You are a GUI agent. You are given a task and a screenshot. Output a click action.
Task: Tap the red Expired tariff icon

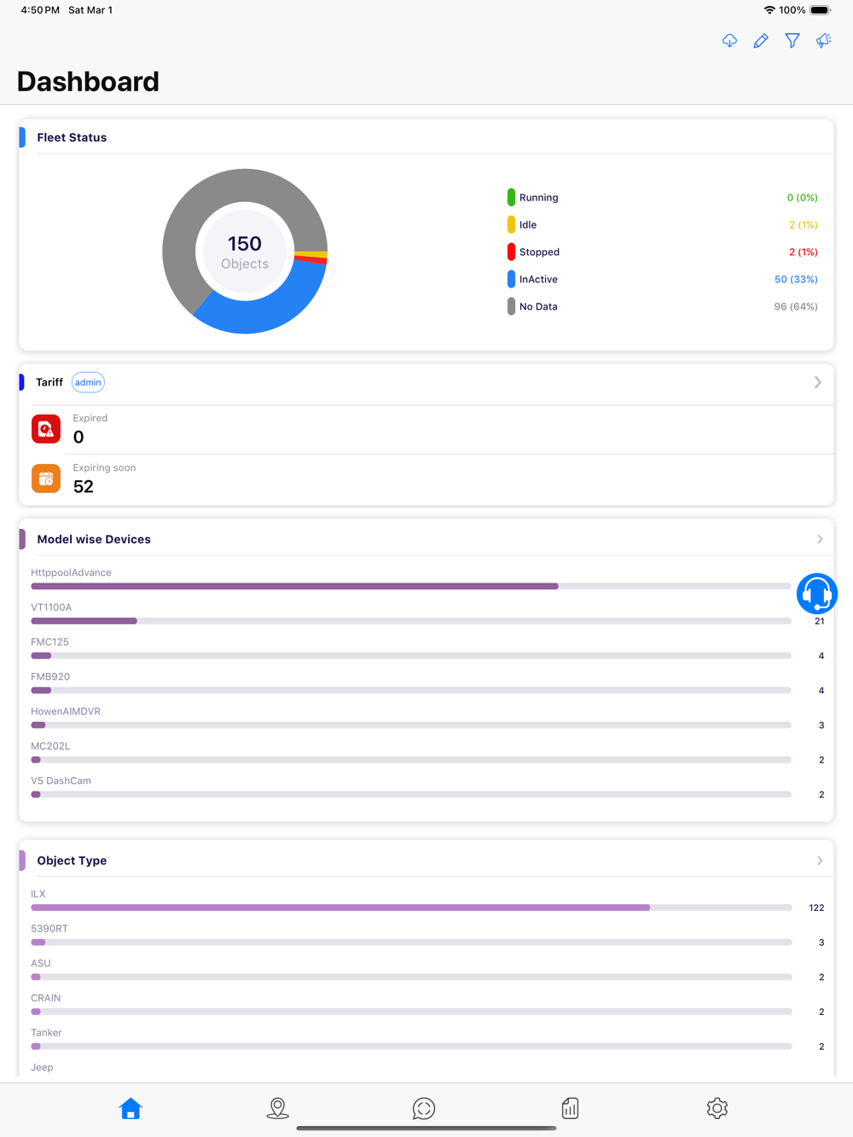(46, 429)
